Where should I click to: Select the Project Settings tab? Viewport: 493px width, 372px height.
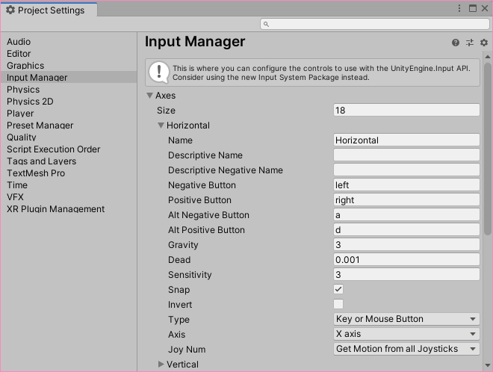(x=49, y=10)
